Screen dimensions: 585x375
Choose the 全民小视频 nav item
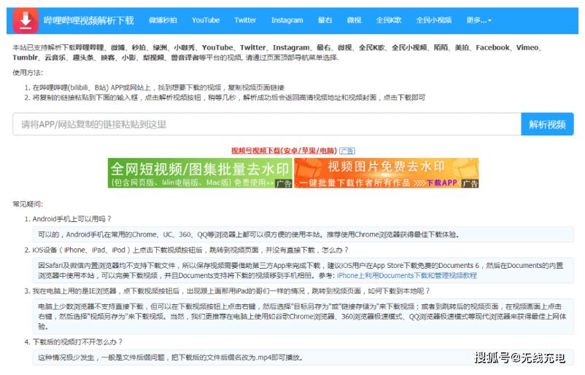tap(434, 20)
